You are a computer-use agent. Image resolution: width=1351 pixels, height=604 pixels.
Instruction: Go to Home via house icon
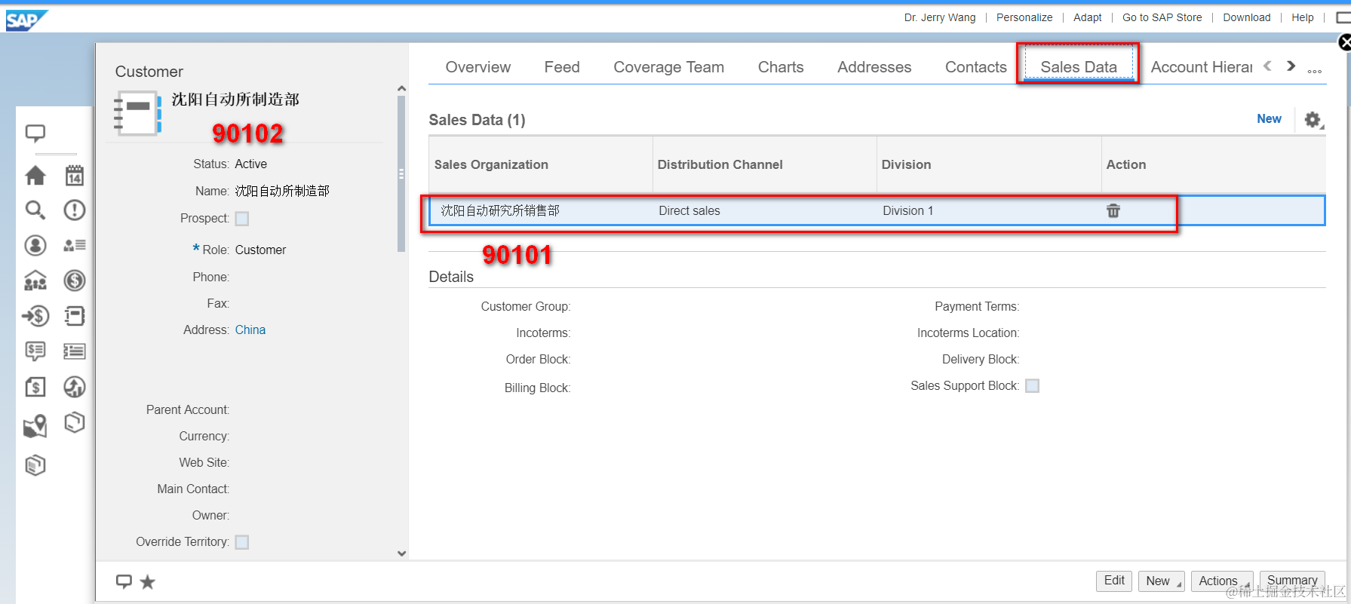[35, 176]
